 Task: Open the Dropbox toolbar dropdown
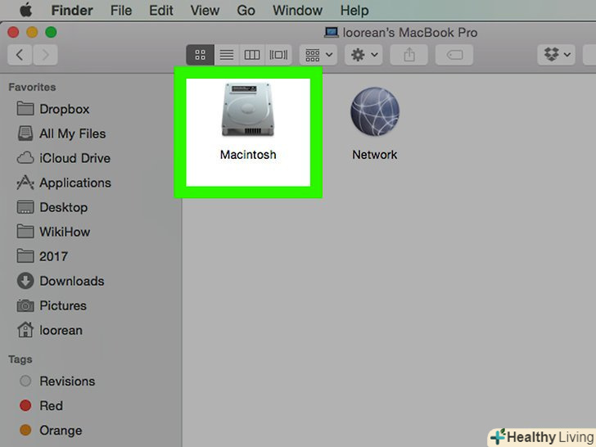click(x=557, y=55)
